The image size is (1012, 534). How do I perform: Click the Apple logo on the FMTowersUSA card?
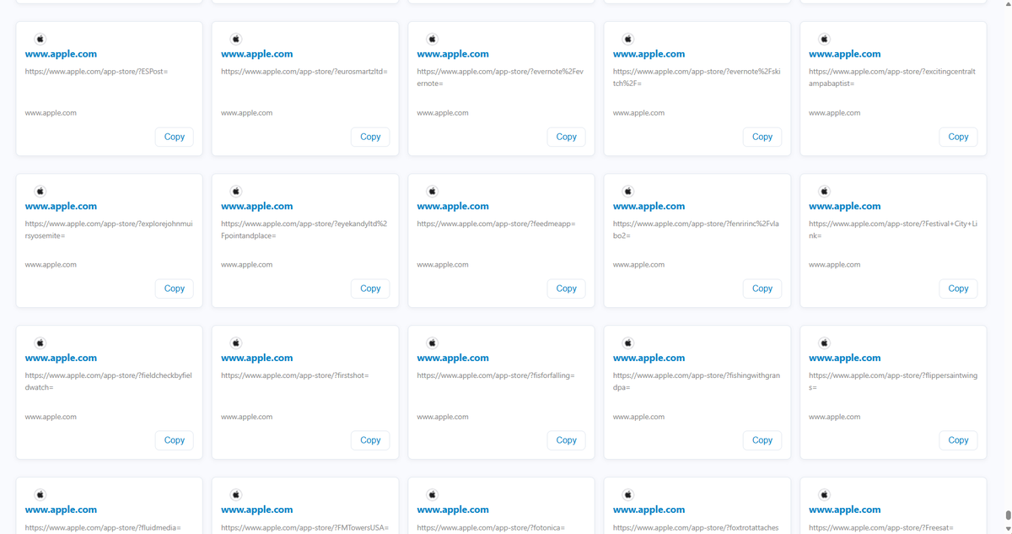[236, 494]
